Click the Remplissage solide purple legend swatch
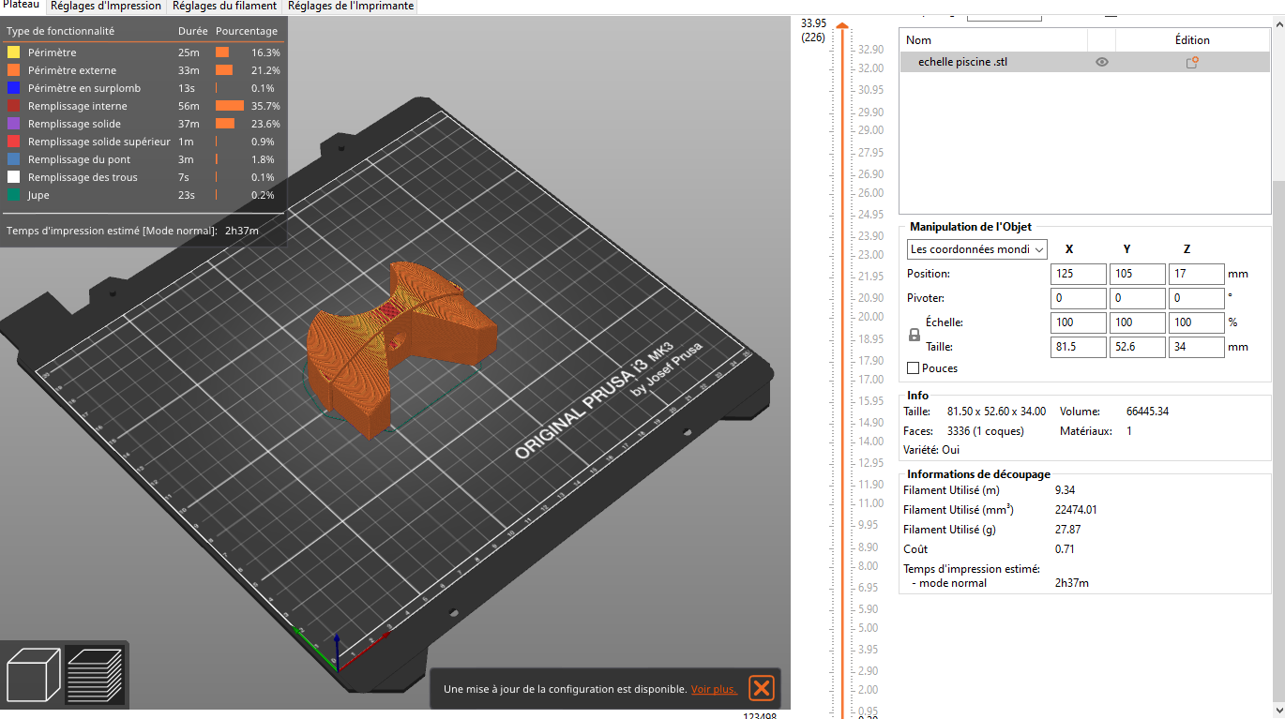1285x719 pixels. coord(13,124)
